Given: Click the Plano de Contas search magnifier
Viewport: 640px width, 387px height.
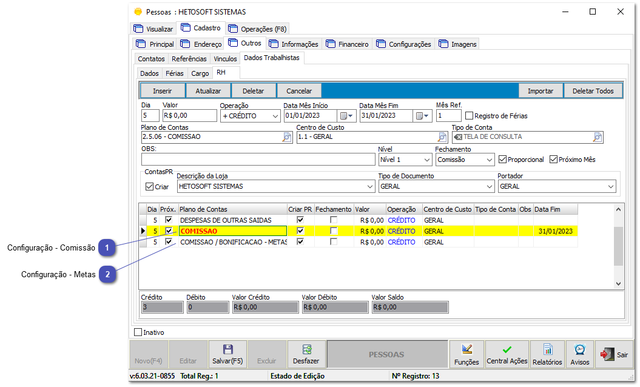Looking at the screenshot, I should pos(286,137).
